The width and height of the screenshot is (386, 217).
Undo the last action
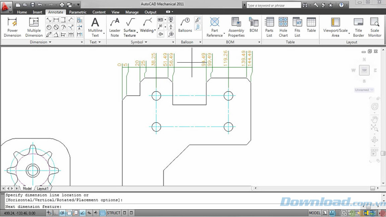pos(40,5)
